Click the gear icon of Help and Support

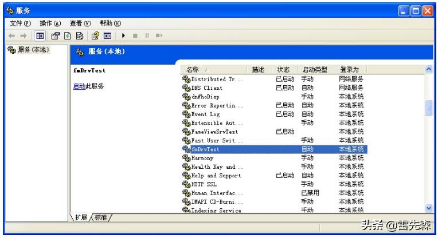tap(186, 176)
